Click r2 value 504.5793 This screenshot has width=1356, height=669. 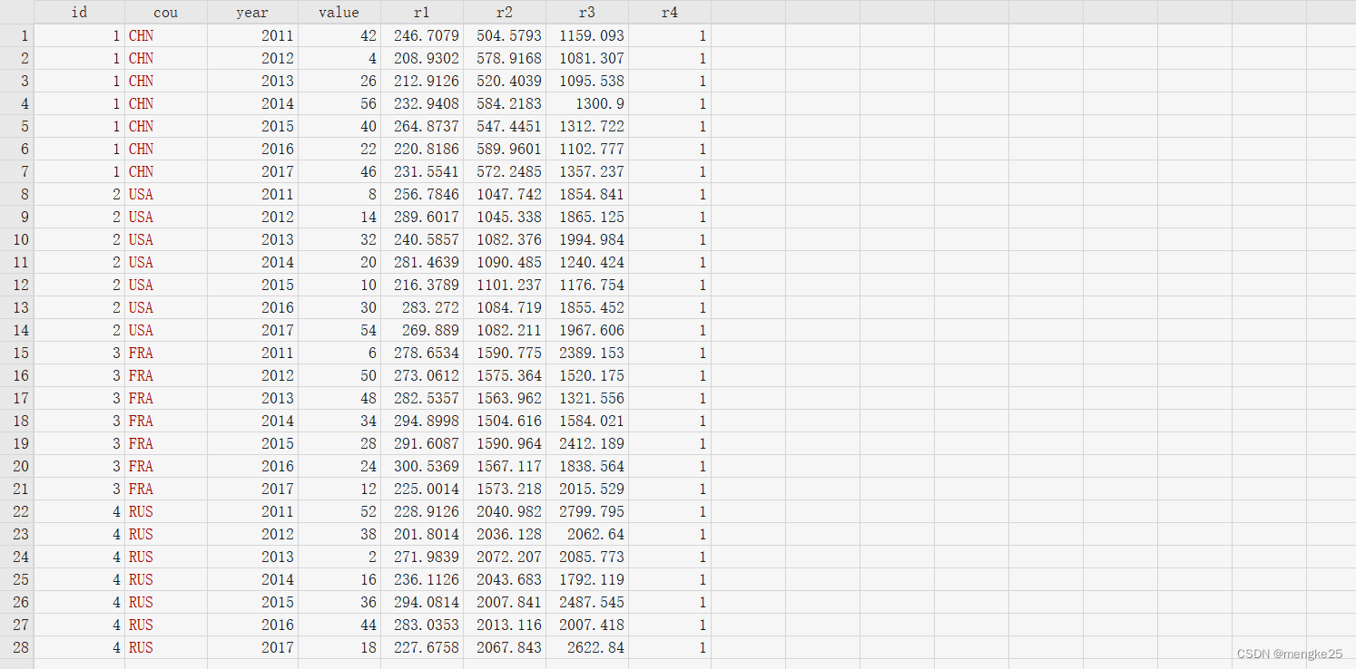(505, 35)
